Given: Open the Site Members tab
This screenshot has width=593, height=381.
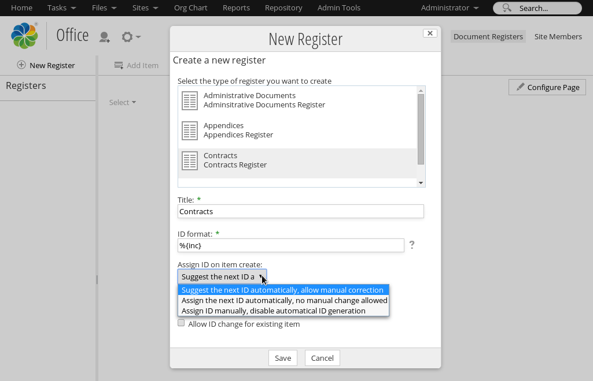Looking at the screenshot, I should 558,36.
